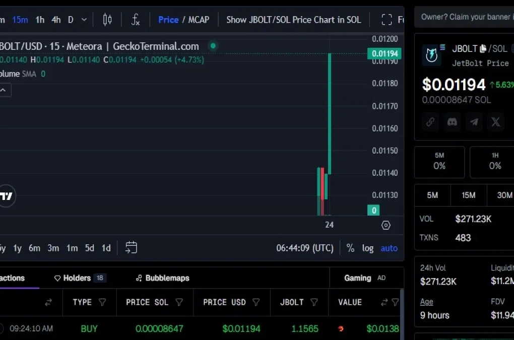Viewport: 514px width, 340px height.
Task: Open the Gaming AD tab
Action: click(365, 278)
